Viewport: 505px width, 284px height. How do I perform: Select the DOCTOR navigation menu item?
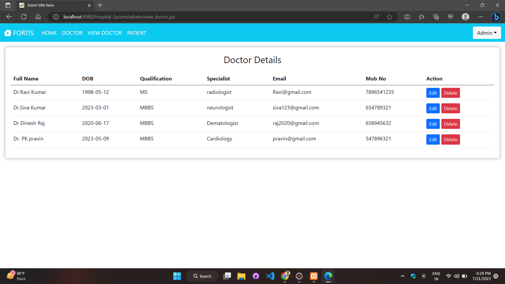(x=72, y=33)
